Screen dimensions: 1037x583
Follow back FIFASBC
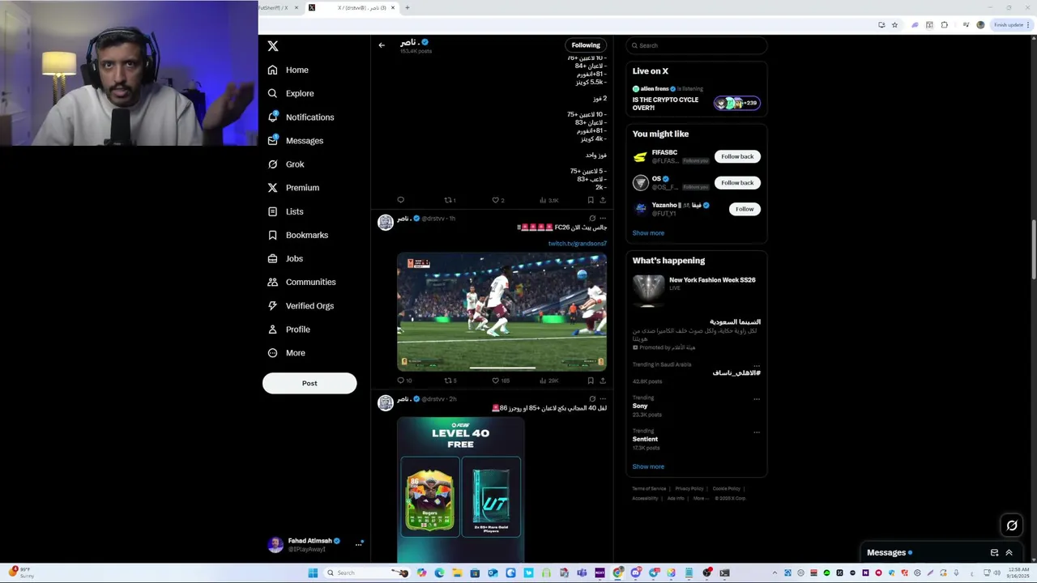737,156
